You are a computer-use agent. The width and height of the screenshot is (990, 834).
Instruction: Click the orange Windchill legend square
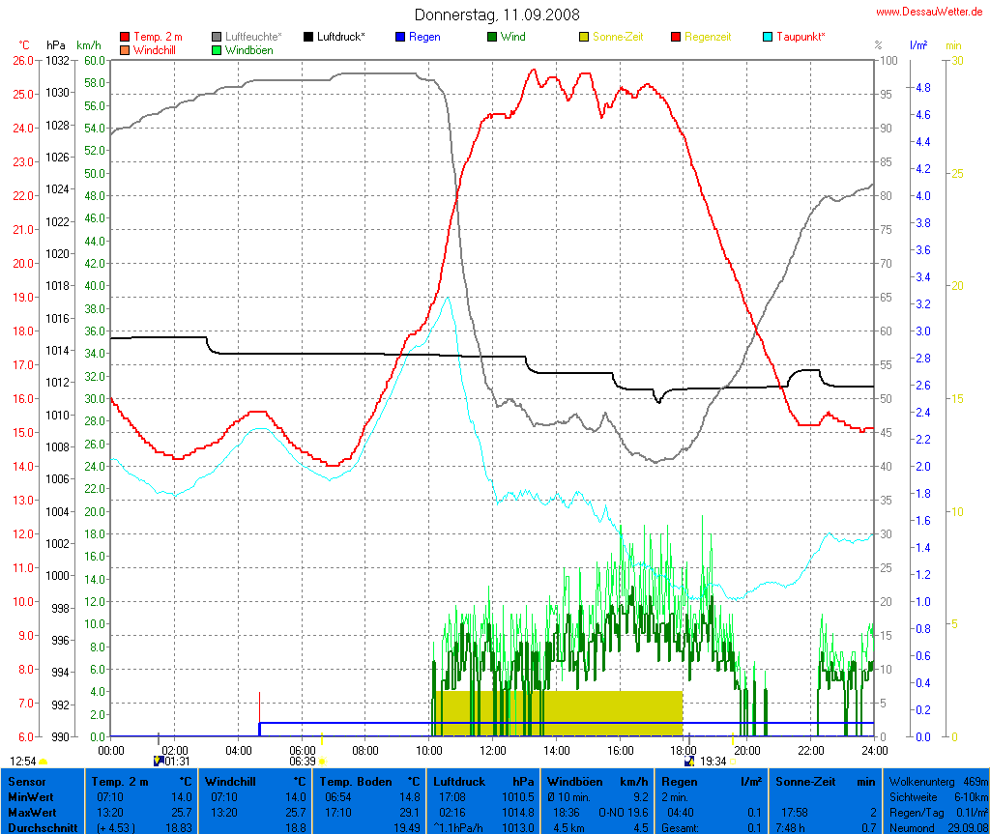[125, 49]
